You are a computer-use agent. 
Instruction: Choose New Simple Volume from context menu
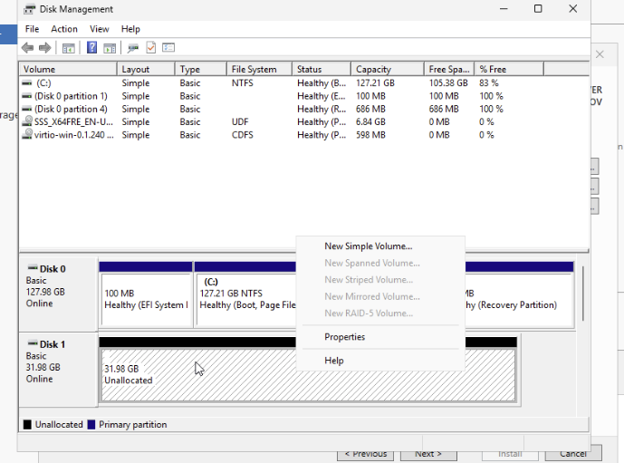pyautogui.click(x=368, y=246)
